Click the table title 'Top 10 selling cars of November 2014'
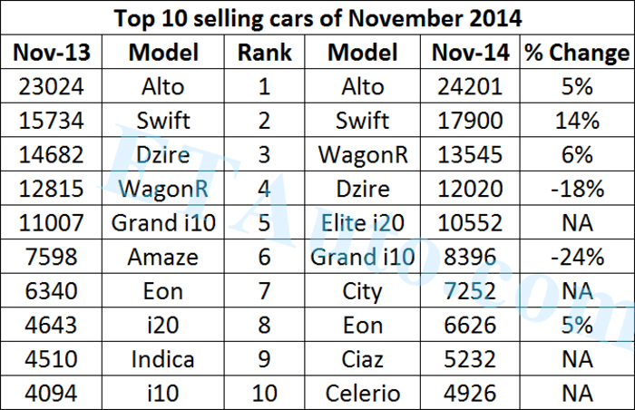Viewport: 635px width, 410px height. [x=317, y=17]
